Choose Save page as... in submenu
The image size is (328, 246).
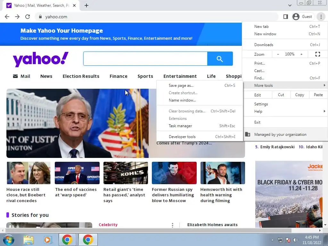[200, 86]
